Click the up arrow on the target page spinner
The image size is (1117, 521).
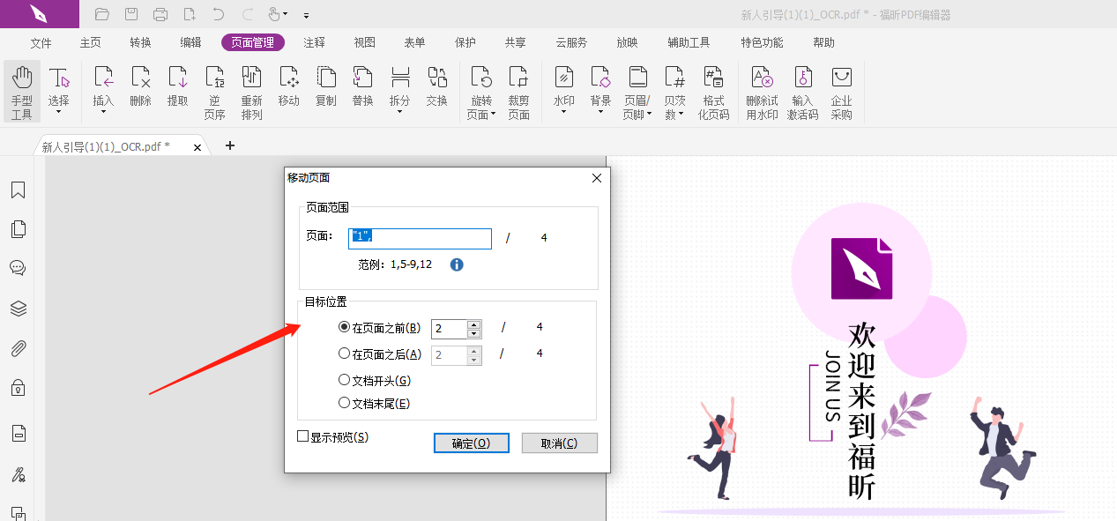pos(472,324)
